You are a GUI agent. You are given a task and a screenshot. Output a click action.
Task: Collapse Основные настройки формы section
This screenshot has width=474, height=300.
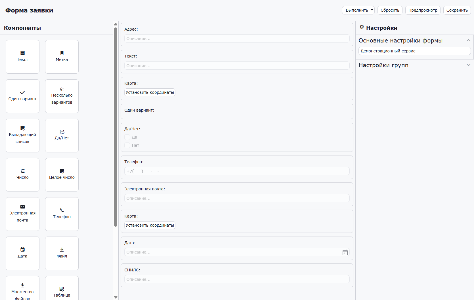pyautogui.click(x=468, y=41)
